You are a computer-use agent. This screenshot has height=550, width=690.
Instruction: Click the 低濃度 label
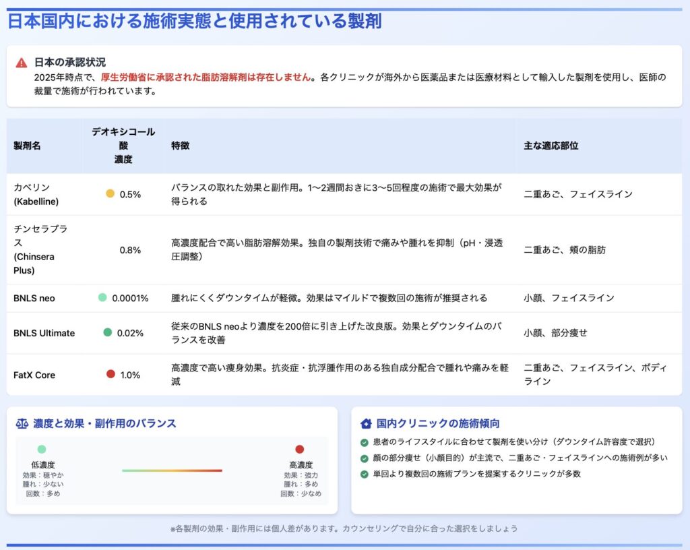(42, 464)
